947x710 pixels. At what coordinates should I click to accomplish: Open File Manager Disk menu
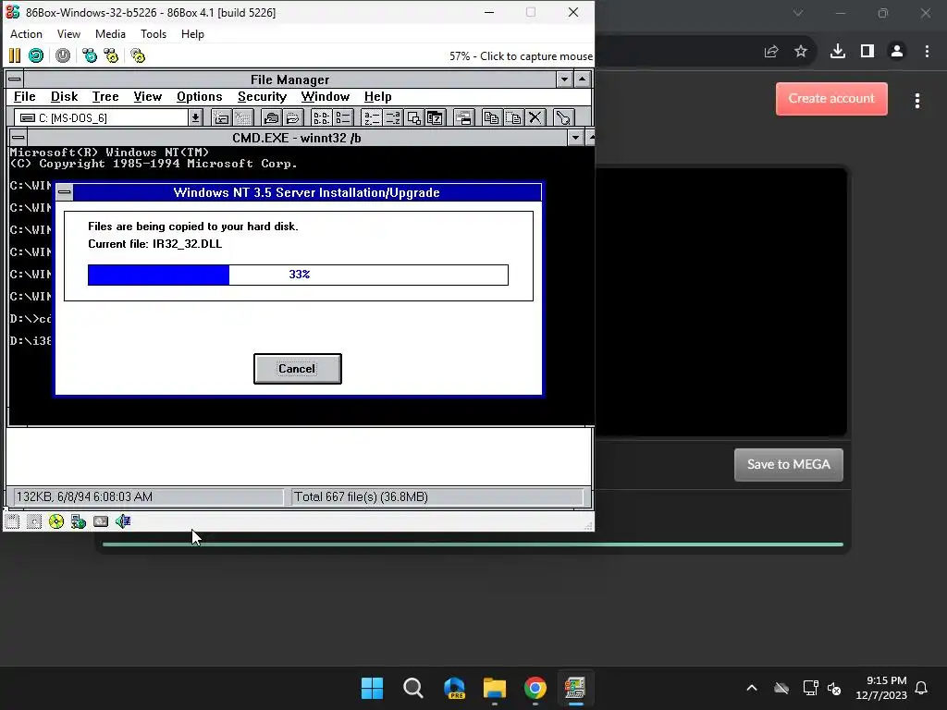tap(64, 96)
